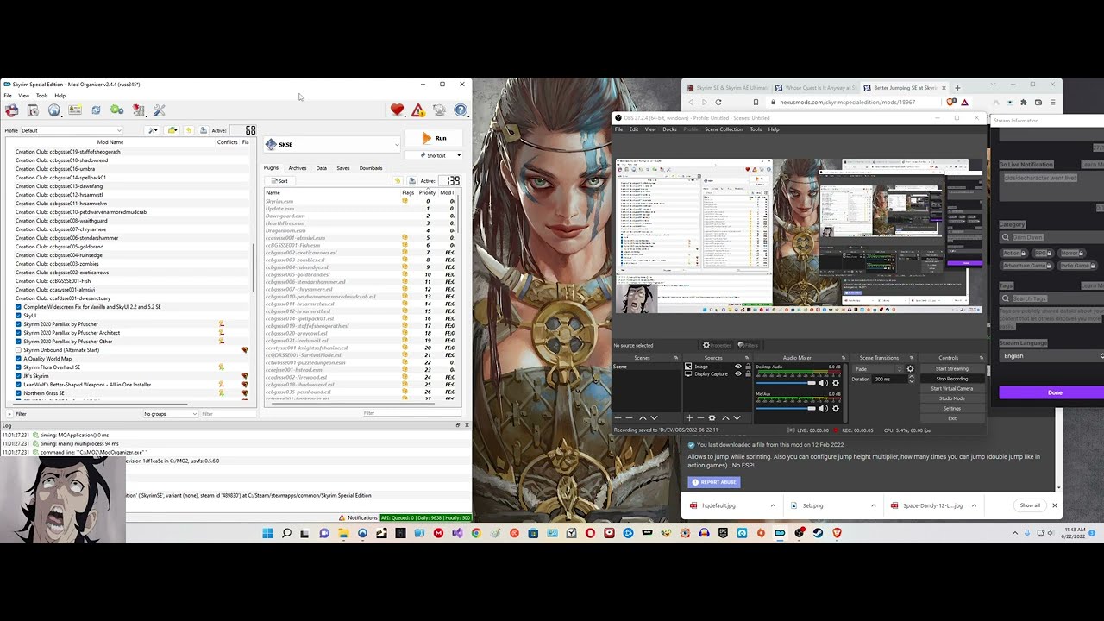Screen dimensions: 1104x621
Task: Open Nexus globe icon in Mod Organizer toolbar
Action: pyautogui.click(x=53, y=110)
